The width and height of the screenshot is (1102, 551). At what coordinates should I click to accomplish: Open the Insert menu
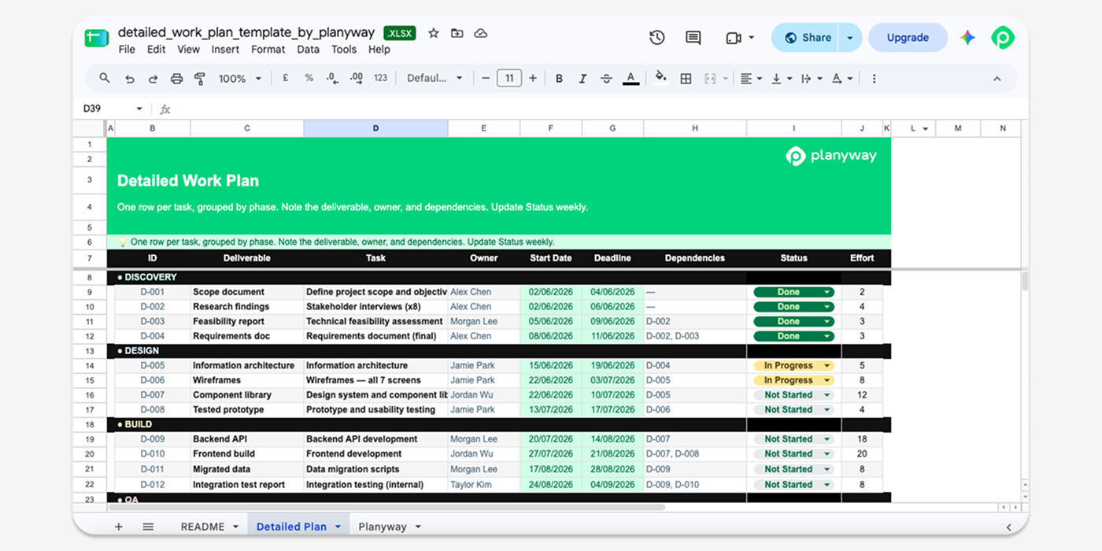(225, 49)
